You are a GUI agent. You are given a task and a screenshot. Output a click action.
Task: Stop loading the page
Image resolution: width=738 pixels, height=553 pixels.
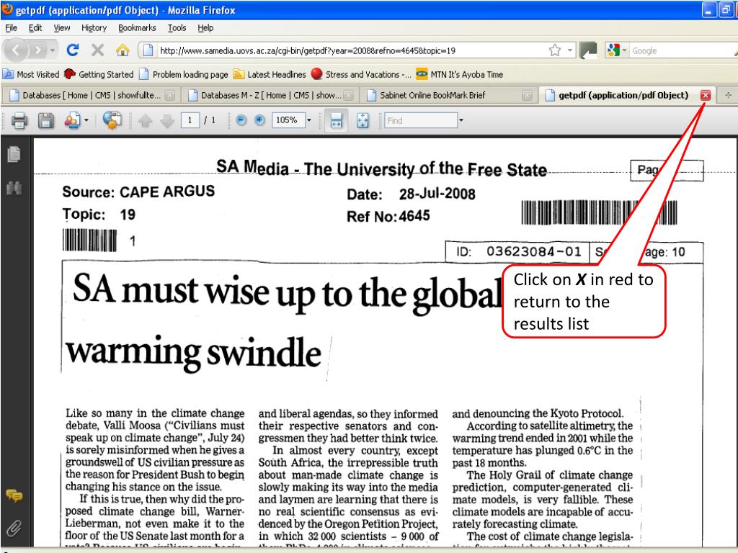pyautogui.click(x=97, y=50)
